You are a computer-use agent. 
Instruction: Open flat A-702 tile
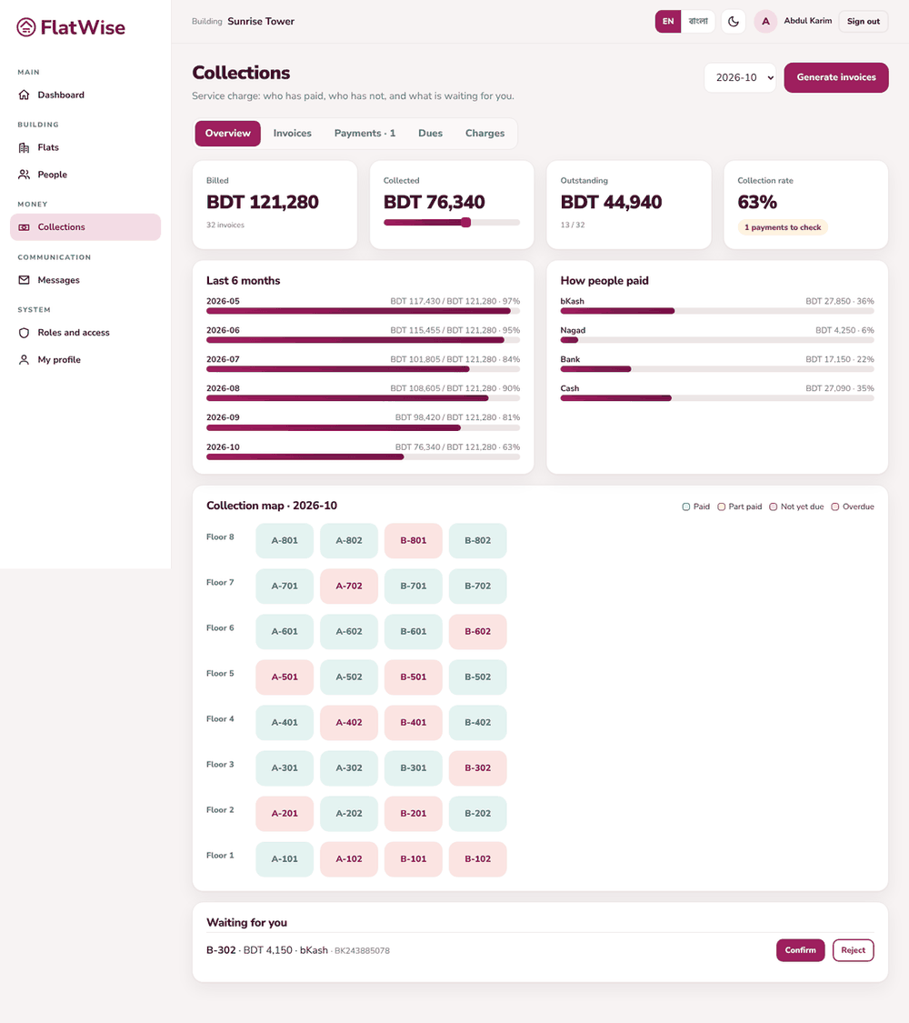pos(349,586)
